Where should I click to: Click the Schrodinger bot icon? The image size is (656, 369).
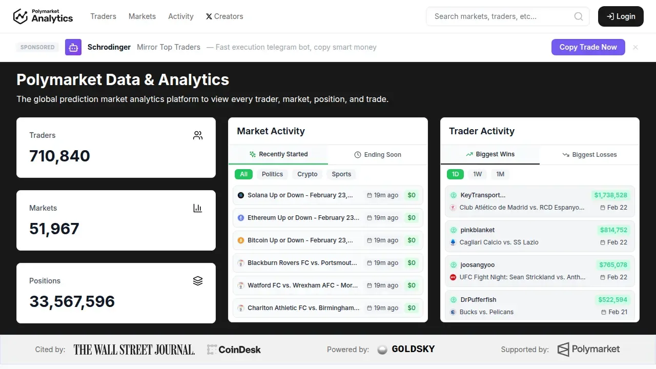click(73, 47)
